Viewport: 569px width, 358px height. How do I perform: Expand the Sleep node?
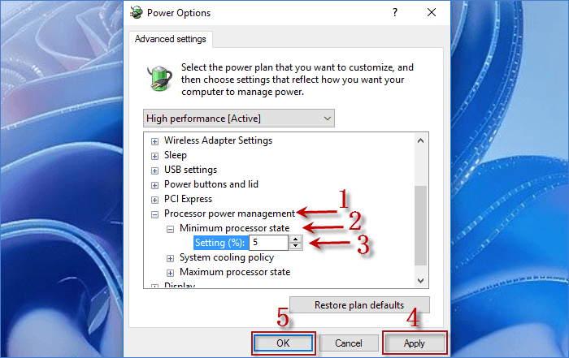coord(155,156)
